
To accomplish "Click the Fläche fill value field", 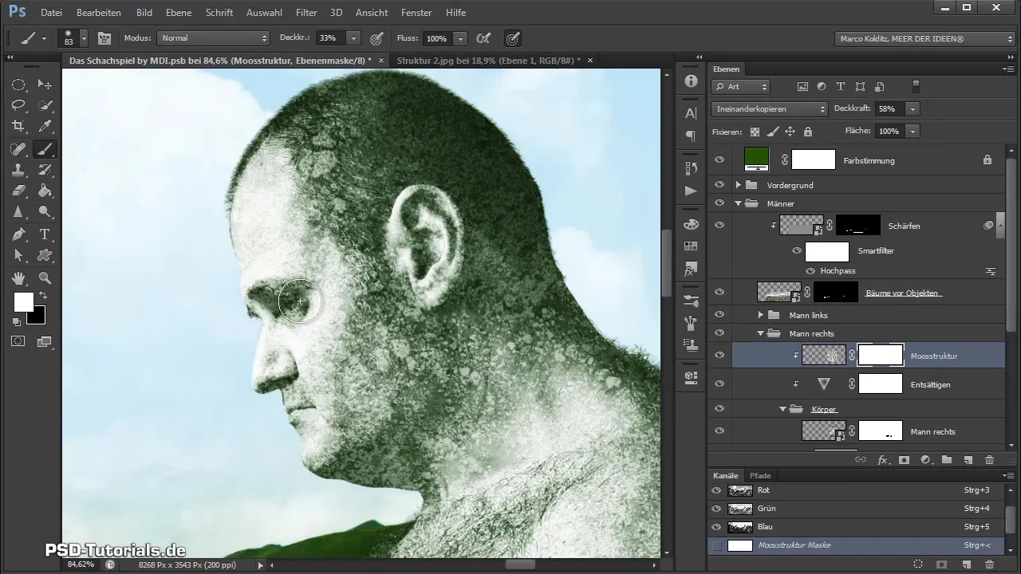I will [x=889, y=131].
